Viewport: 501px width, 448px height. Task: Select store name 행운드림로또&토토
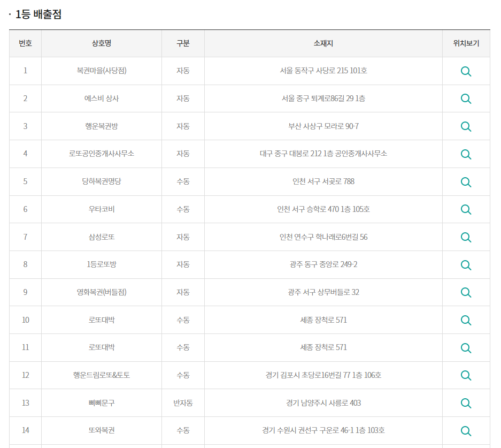(x=102, y=375)
